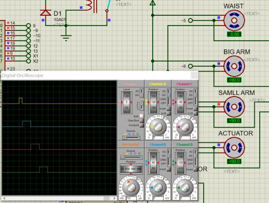Select the BIG ARM motor component
This screenshot has height=203, width=269.
point(234,66)
